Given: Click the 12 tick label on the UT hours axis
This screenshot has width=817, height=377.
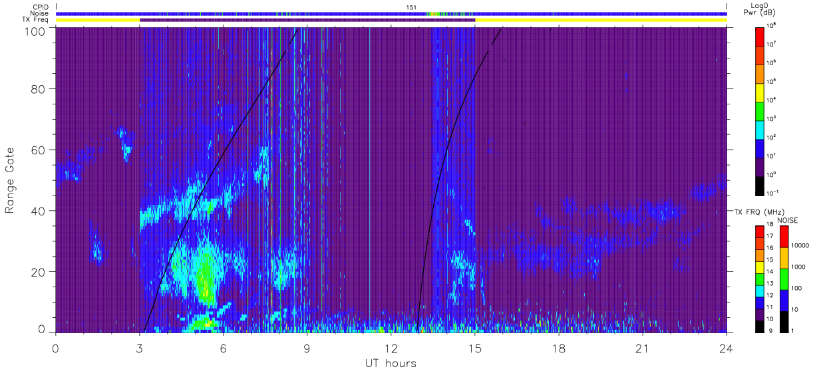Looking at the screenshot, I should 391,348.
